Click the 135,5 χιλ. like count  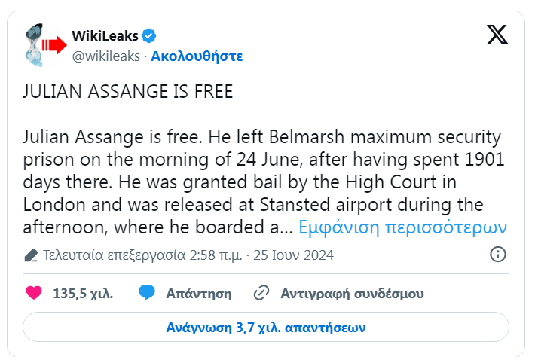tap(83, 293)
